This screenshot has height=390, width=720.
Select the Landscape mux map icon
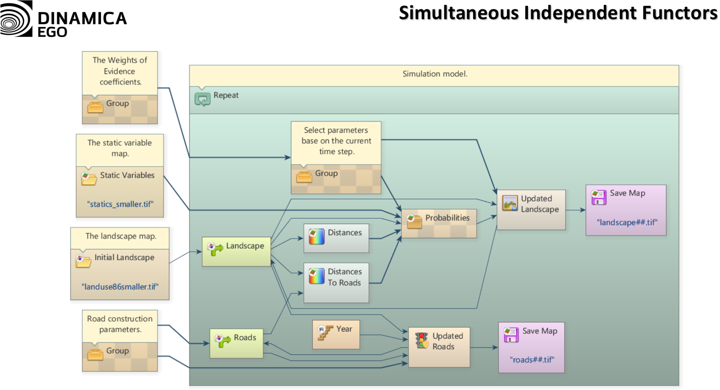point(216,249)
